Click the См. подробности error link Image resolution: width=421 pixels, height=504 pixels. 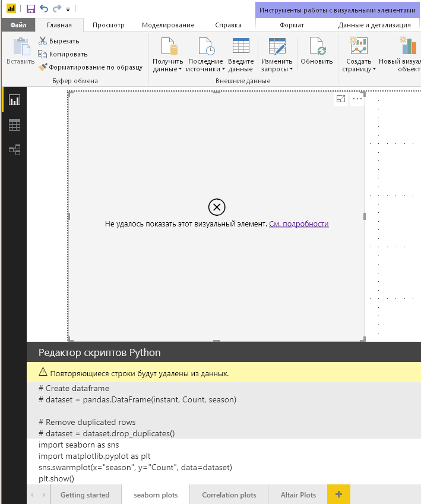click(299, 223)
